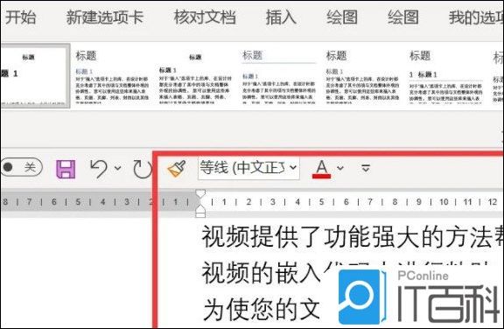Click in text line 视频提供了功能强大的方法

353,237
